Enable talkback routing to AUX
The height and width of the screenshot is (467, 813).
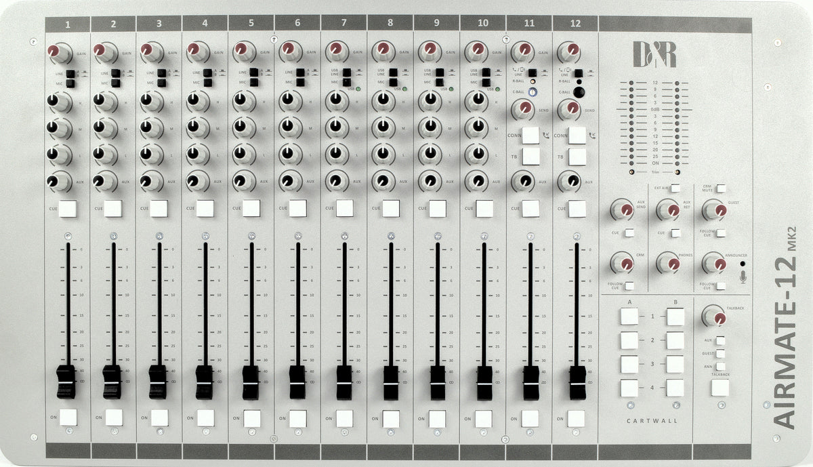pos(720,340)
